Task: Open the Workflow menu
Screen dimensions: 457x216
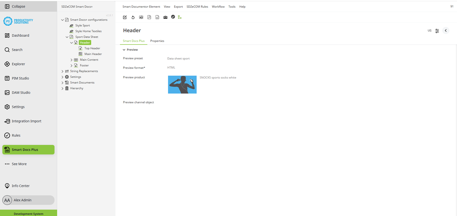Action: pyautogui.click(x=218, y=6)
